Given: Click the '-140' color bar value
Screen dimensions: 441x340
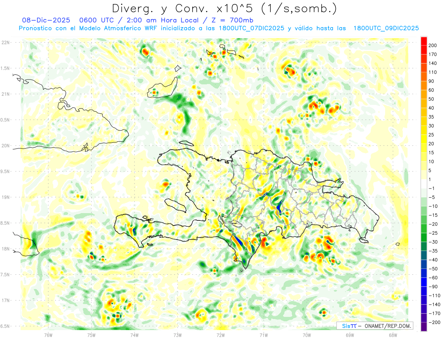Looking at the screenshot, I should point(434,305).
